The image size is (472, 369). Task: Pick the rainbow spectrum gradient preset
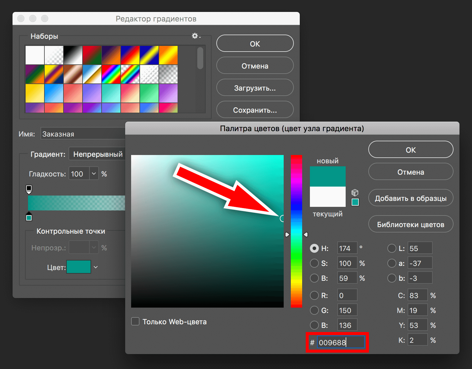pyautogui.click(x=111, y=74)
